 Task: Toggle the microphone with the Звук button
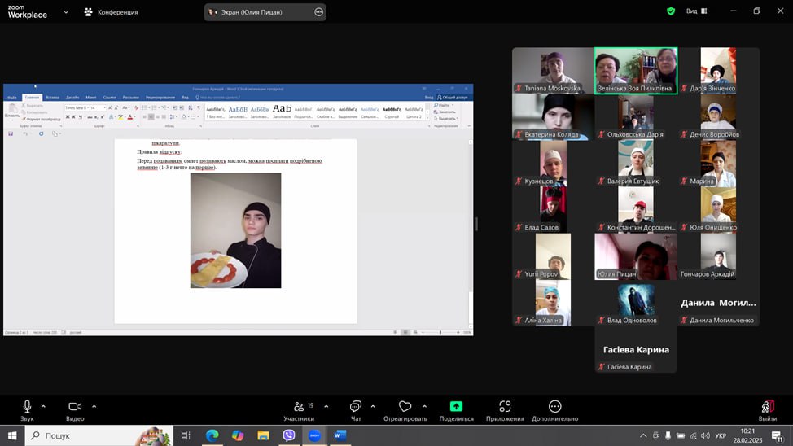pos(27,410)
